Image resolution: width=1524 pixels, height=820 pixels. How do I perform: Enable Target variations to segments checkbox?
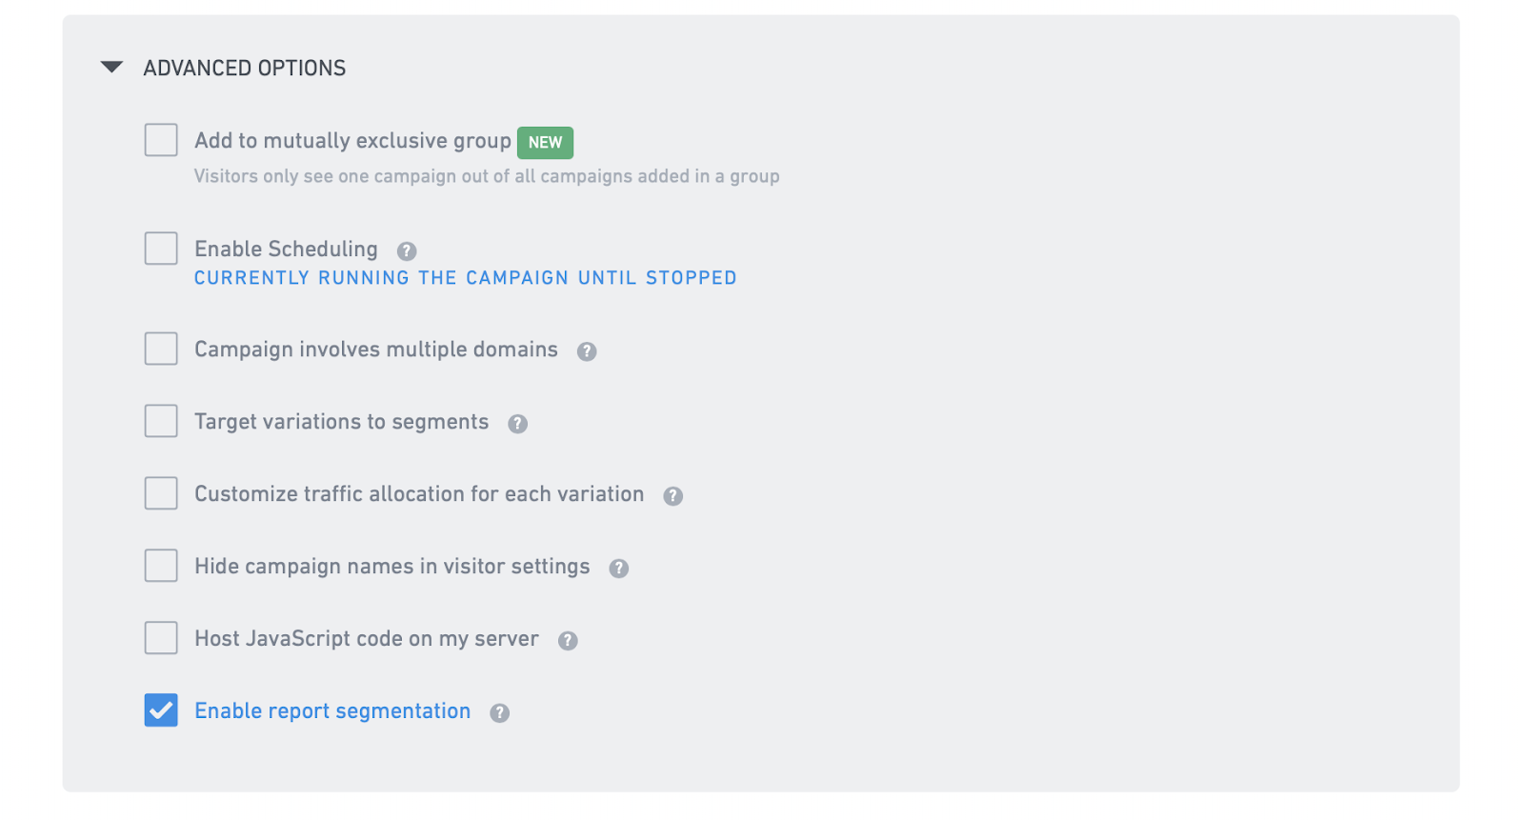coord(161,421)
